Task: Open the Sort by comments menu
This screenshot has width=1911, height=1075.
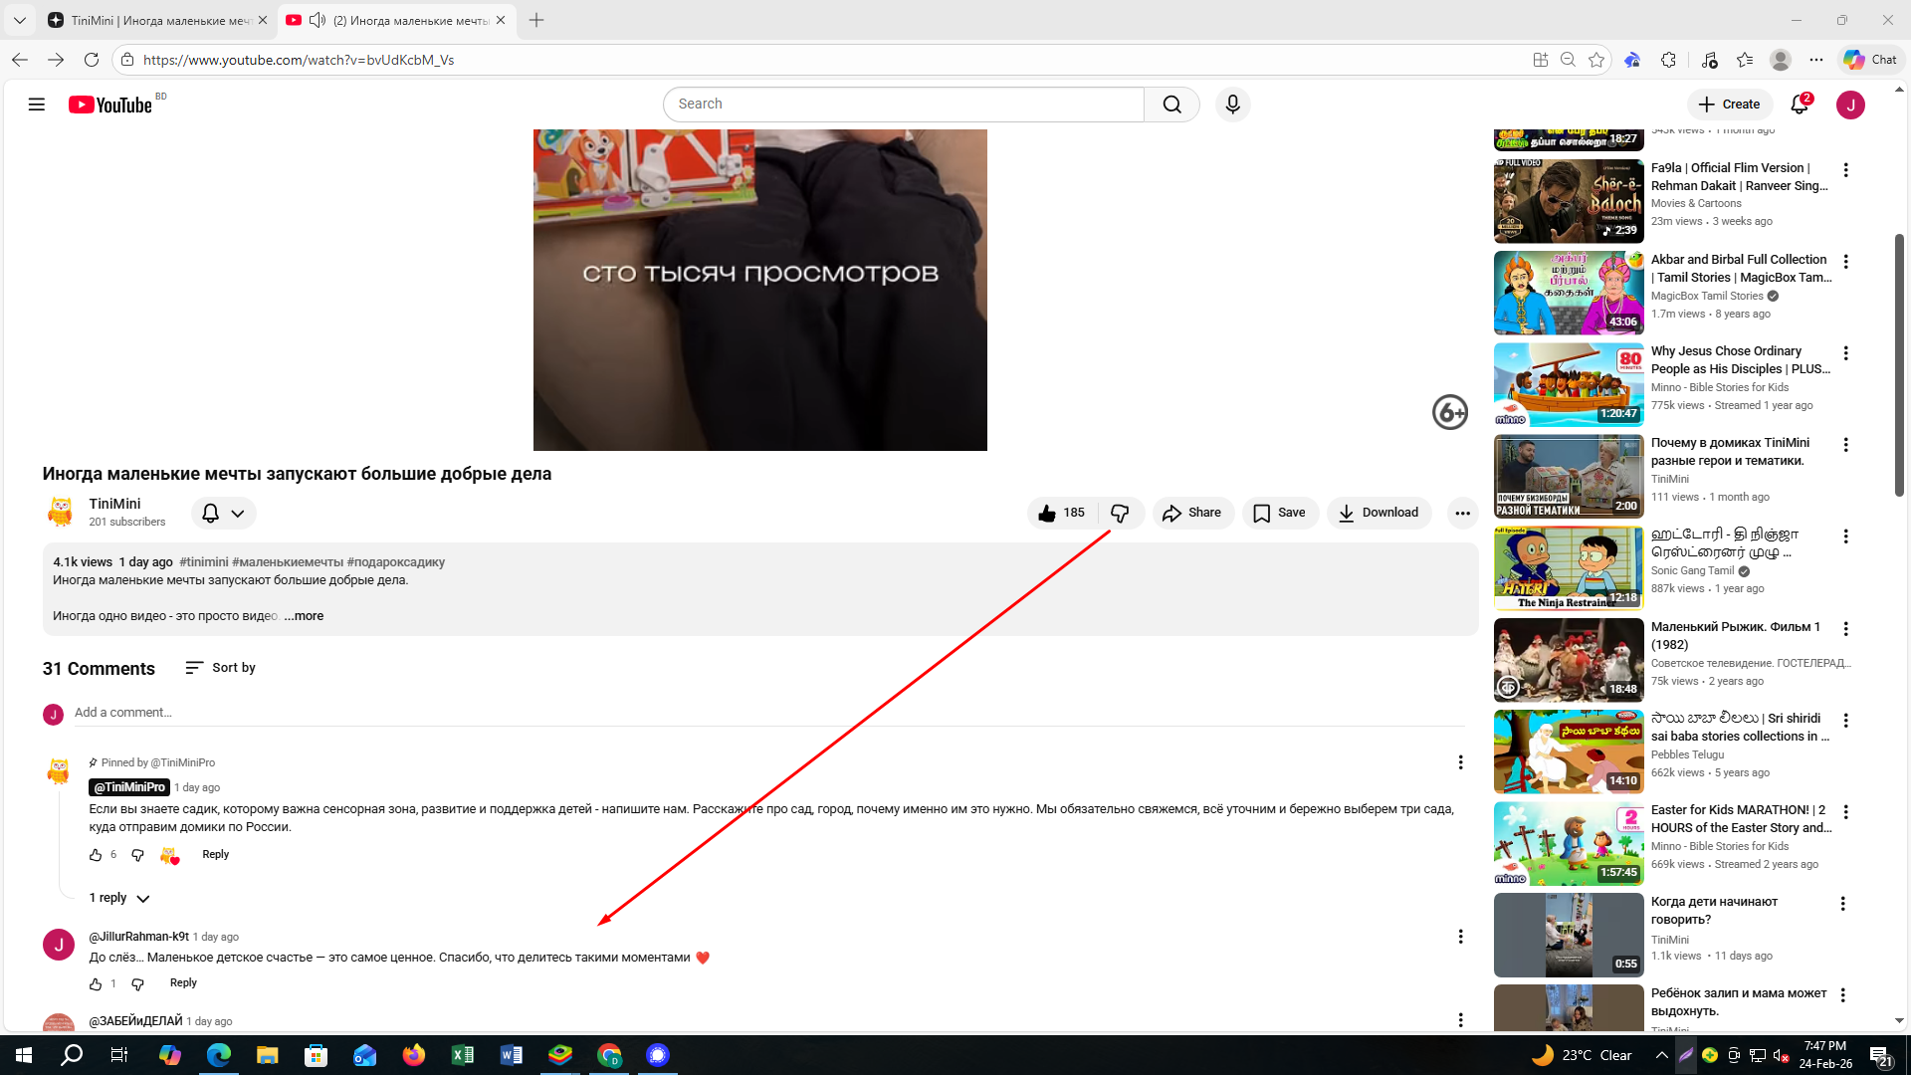Action: [x=221, y=668]
